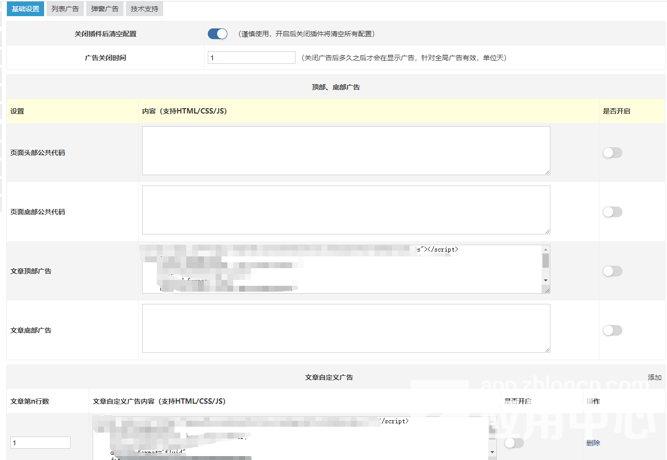
Task: Turn on the 页面底部公共代码 switch
Action: [x=612, y=212]
